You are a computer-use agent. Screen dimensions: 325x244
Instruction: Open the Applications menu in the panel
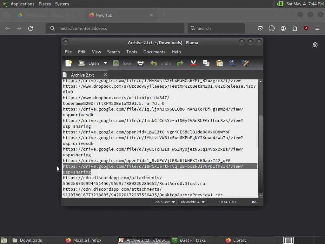19,4
